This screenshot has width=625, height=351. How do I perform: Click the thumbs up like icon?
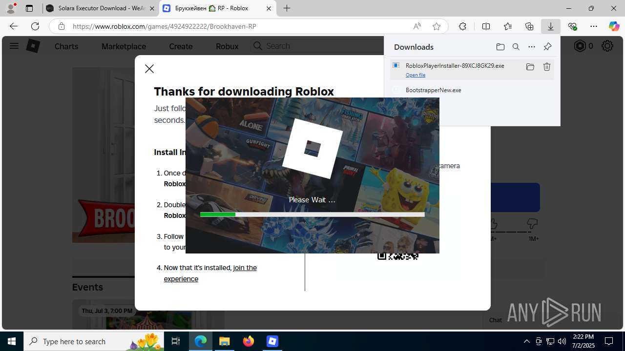coord(492,224)
